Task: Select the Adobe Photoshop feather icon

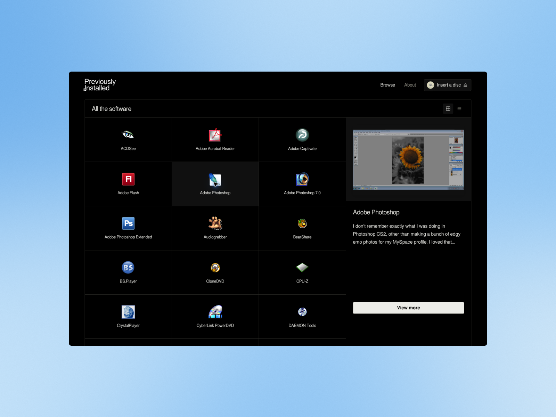Action: 215,180
